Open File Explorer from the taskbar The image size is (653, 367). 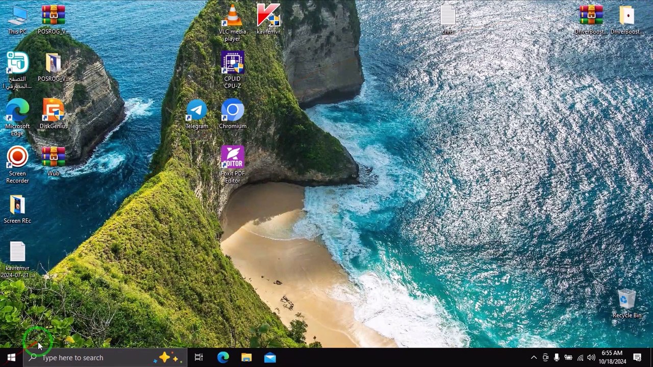(x=246, y=358)
